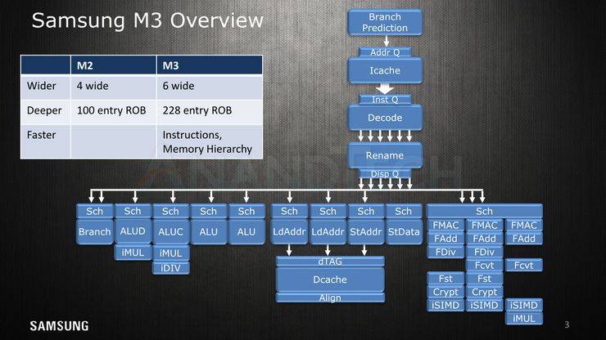Click the Sch block above StData
This screenshot has height=340, width=606.
404,212
